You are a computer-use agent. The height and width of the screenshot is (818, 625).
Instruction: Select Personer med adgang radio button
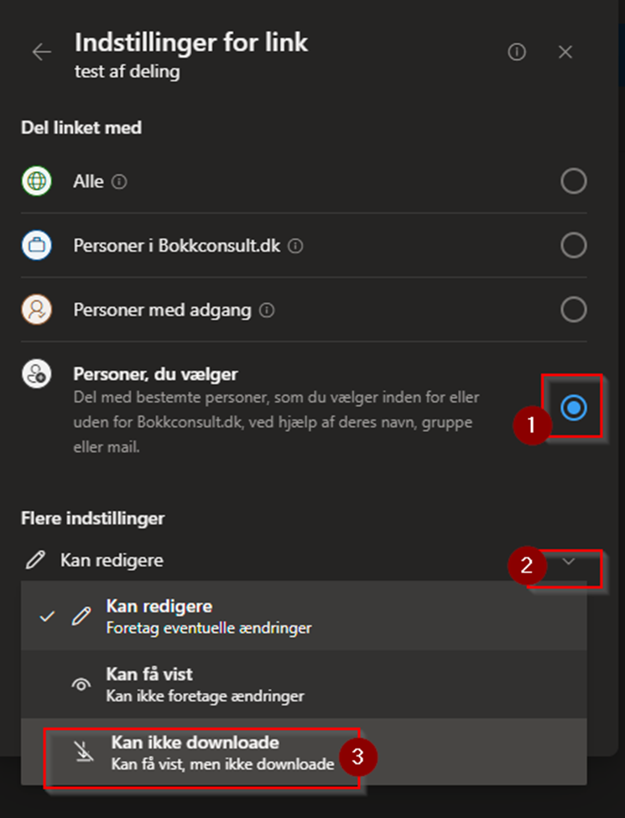click(573, 310)
